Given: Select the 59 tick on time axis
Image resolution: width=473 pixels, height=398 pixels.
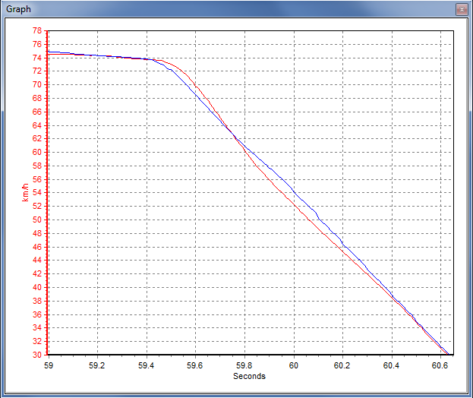Looking at the screenshot, I should coord(49,365).
